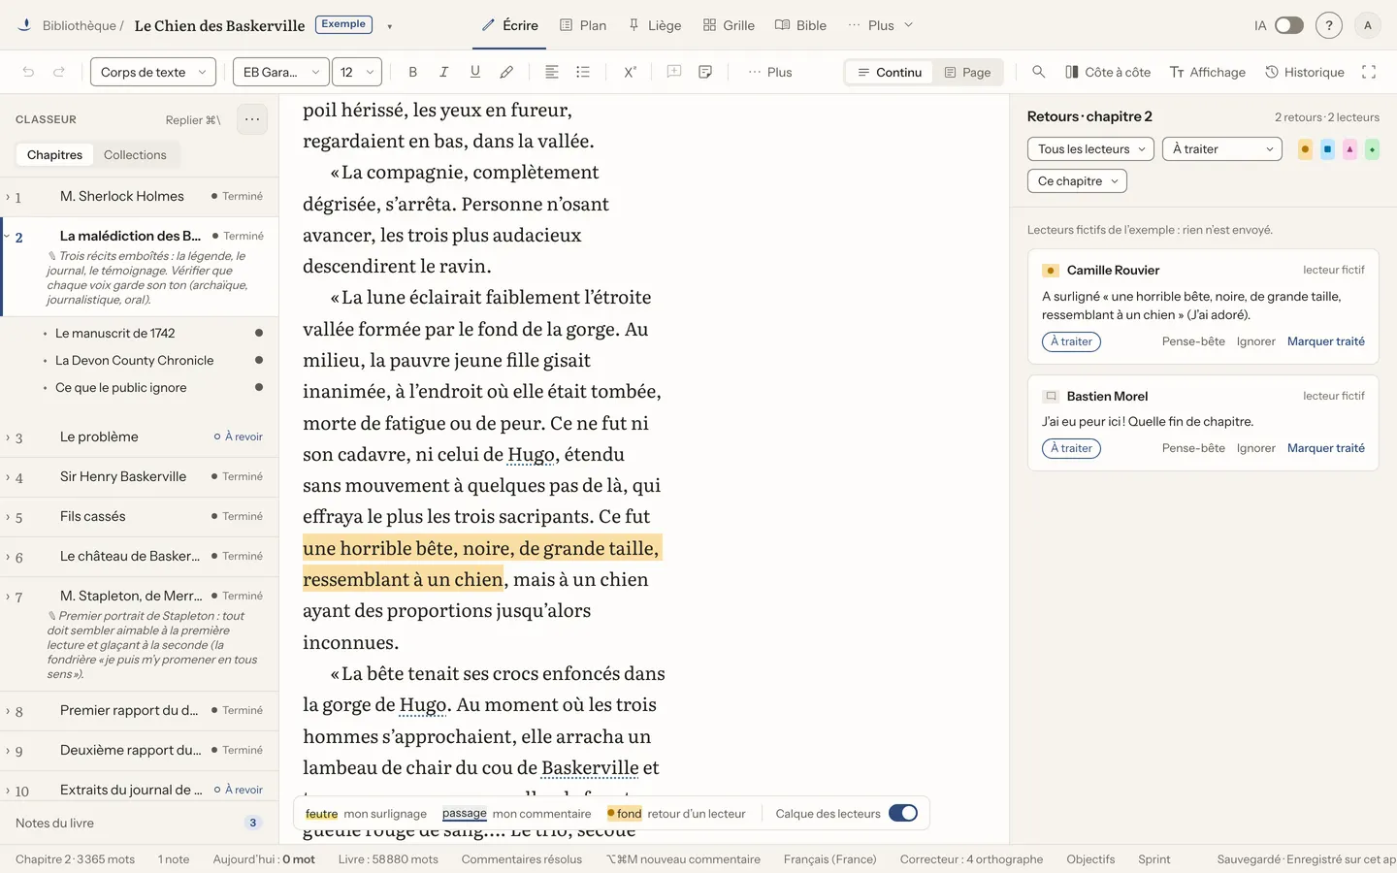
Task: Select the highlighter marker icon
Action: point(506,72)
